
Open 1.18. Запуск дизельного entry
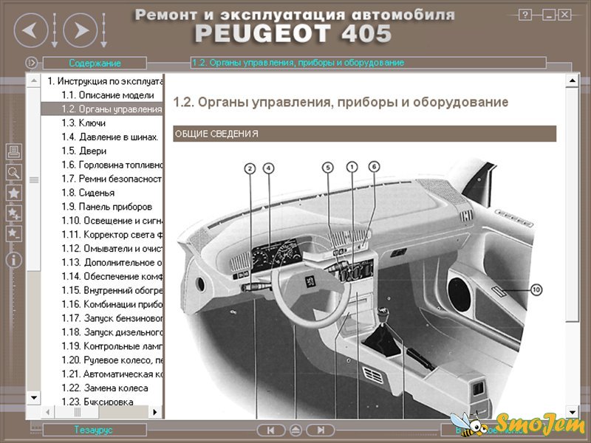pos(112,332)
